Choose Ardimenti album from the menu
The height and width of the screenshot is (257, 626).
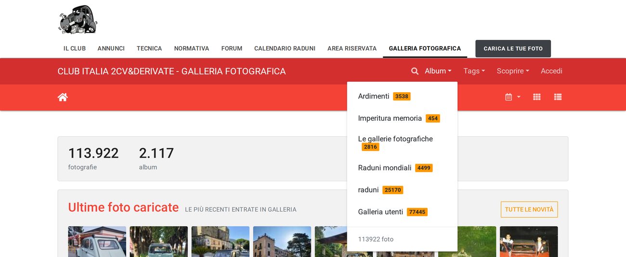pyautogui.click(x=402, y=96)
